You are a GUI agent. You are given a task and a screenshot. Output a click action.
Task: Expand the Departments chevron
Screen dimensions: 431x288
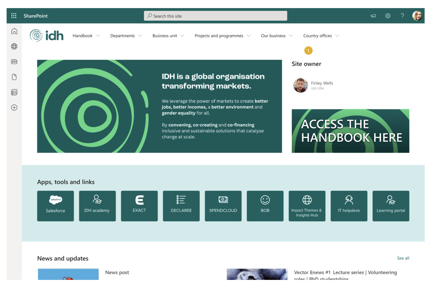140,36
